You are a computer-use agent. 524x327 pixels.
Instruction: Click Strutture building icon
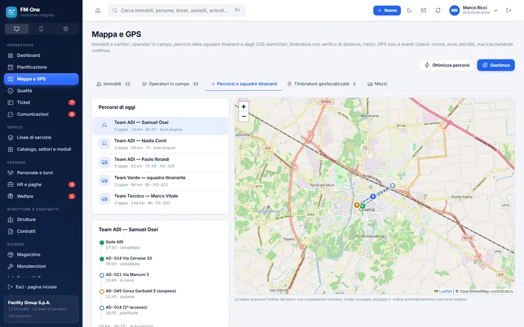[x=10, y=220]
